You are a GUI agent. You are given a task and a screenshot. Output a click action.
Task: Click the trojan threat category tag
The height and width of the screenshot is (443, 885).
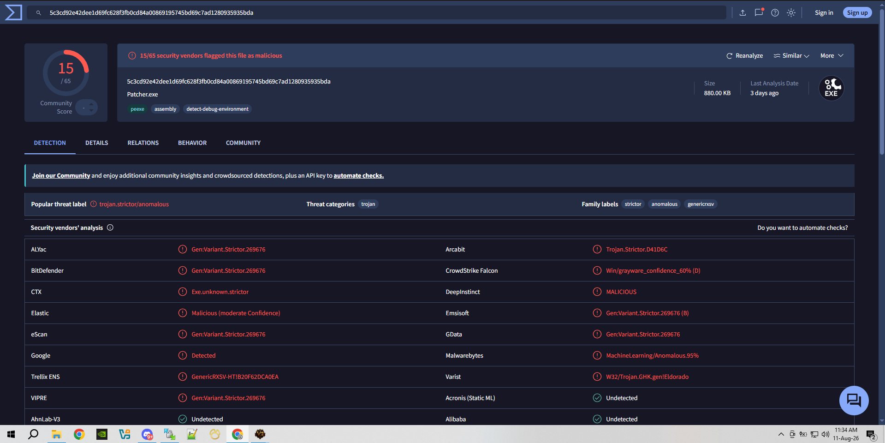tap(368, 204)
